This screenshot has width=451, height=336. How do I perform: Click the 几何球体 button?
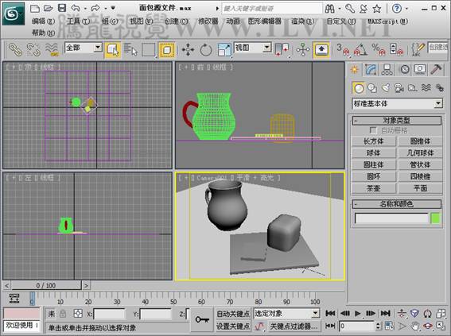pyautogui.click(x=420, y=153)
